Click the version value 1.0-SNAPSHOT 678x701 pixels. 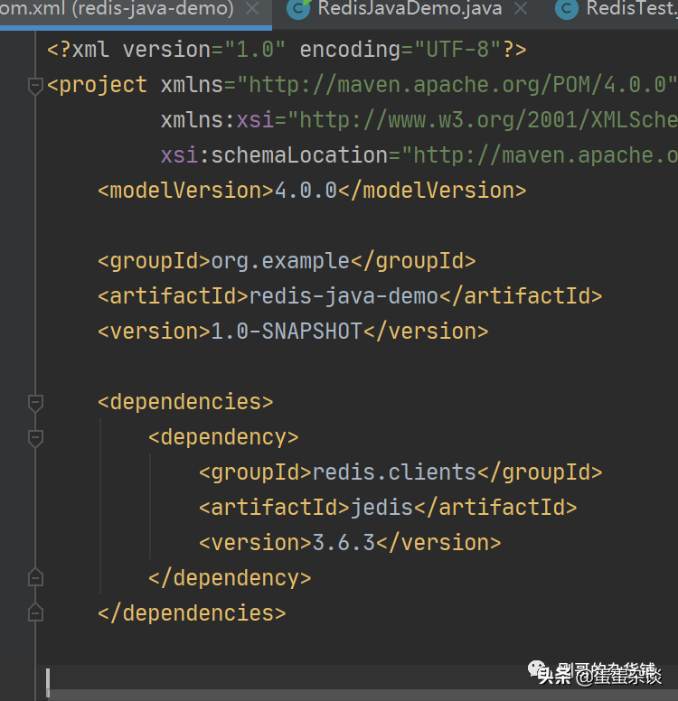pyautogui.click(x=287, y=332)
